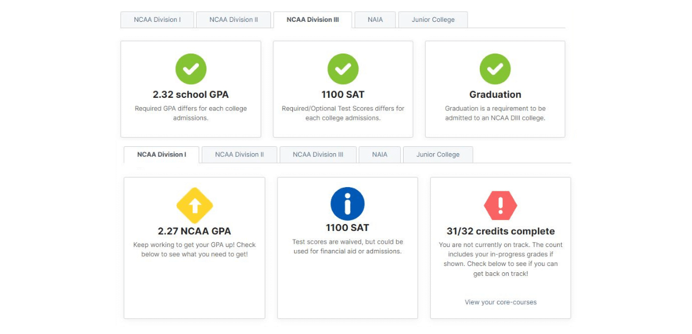Click the 2.32 school GPA card
692x334 pixels.
191,89
